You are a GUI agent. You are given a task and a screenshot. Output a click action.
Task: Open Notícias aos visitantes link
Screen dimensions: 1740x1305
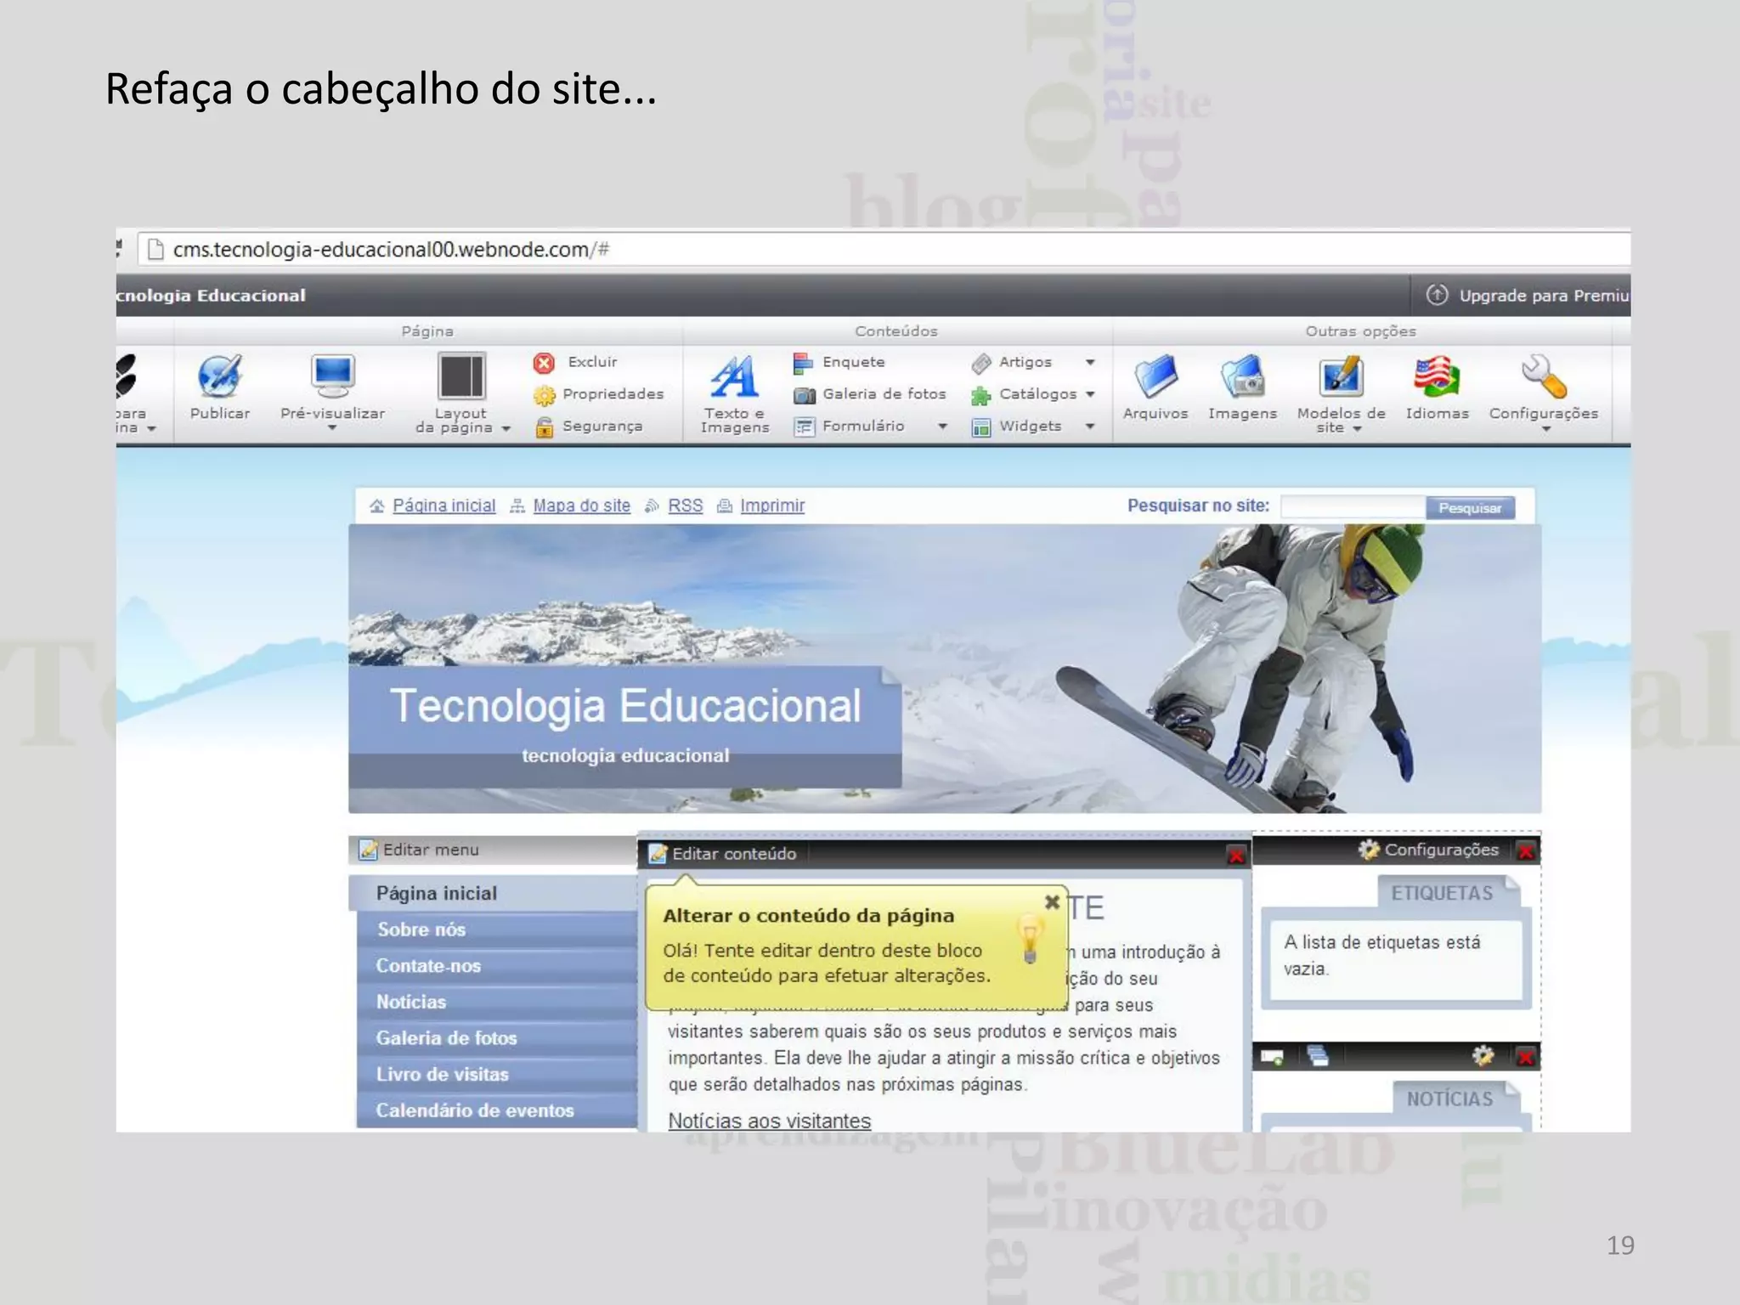coord(769,1121)
